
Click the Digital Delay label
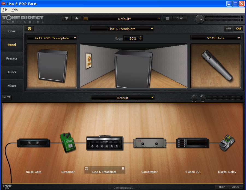pos(227,172)
